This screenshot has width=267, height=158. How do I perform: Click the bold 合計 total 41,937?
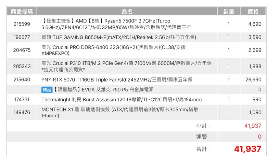[247, 149]
